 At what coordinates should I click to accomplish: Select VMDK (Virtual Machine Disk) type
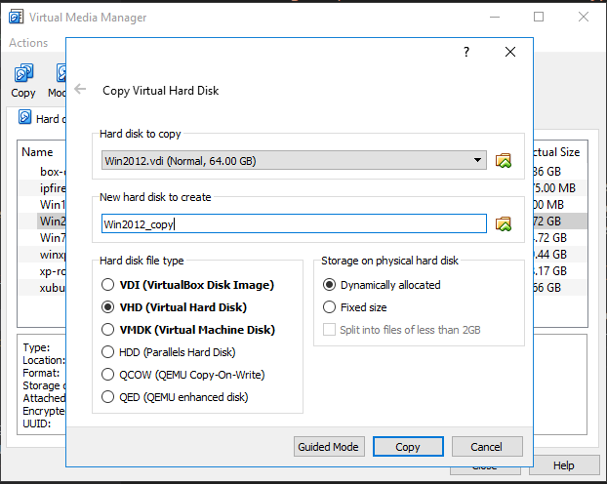pyautogui.click(x=187, y=330)
